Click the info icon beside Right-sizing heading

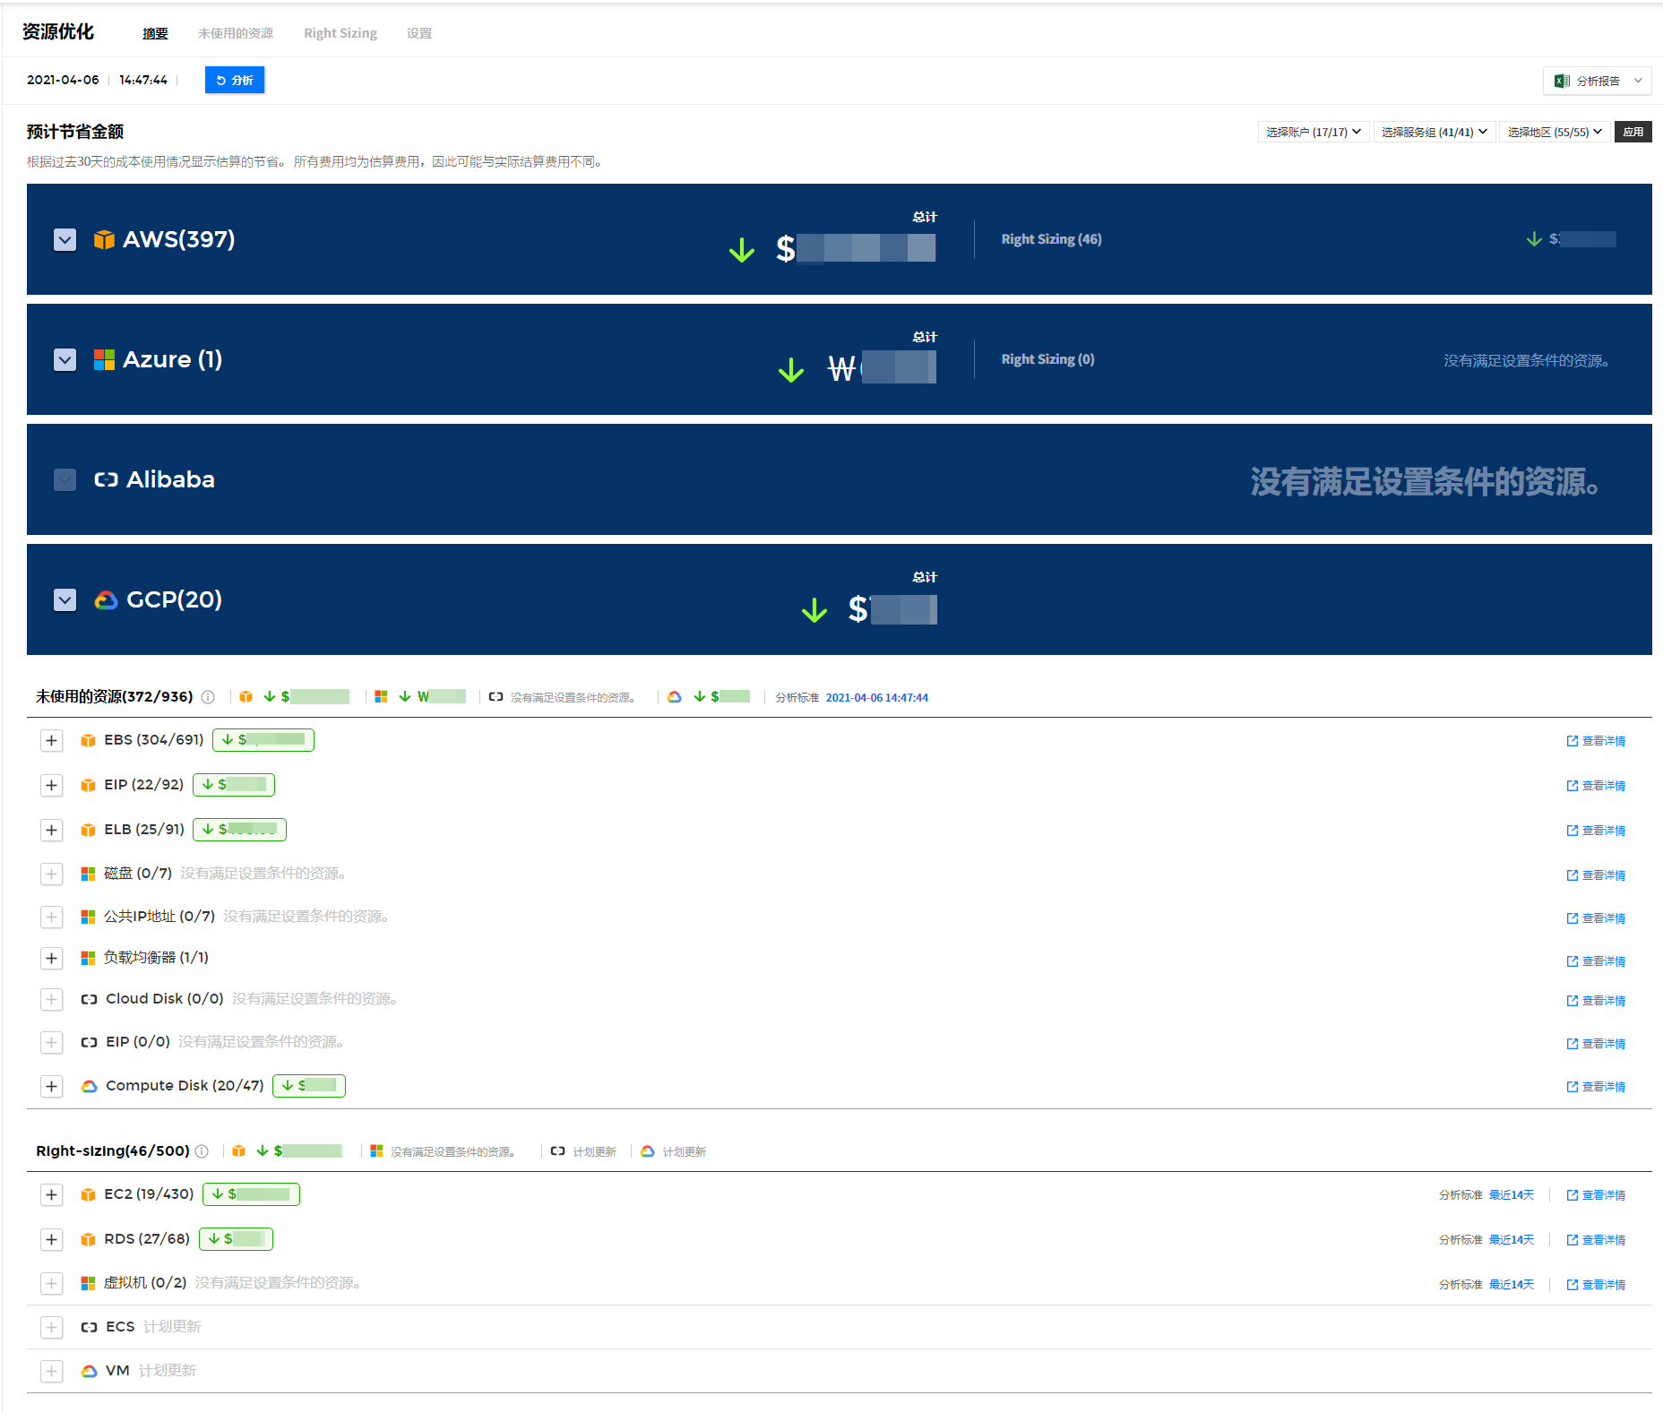(x=202, y=1151)
